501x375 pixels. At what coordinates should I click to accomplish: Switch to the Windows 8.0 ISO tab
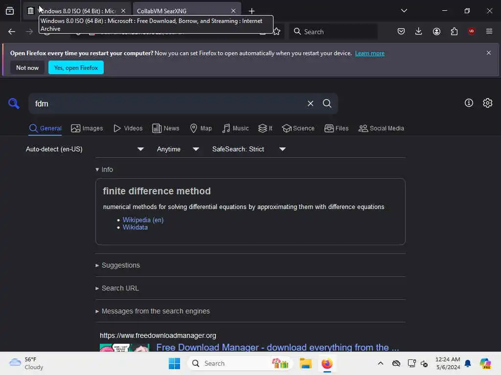(77, 11)
